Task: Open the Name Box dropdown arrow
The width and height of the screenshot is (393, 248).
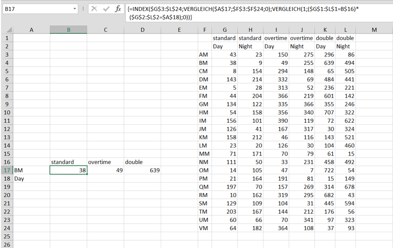Action: point(75,9)
